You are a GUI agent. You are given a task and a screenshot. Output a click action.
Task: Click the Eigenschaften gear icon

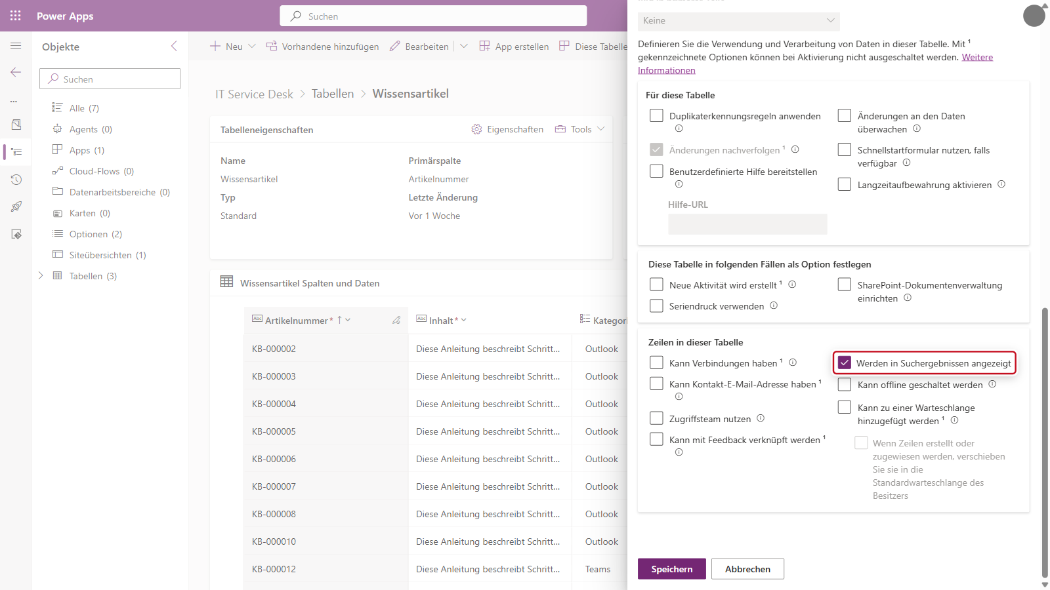(x=476, y=129)
